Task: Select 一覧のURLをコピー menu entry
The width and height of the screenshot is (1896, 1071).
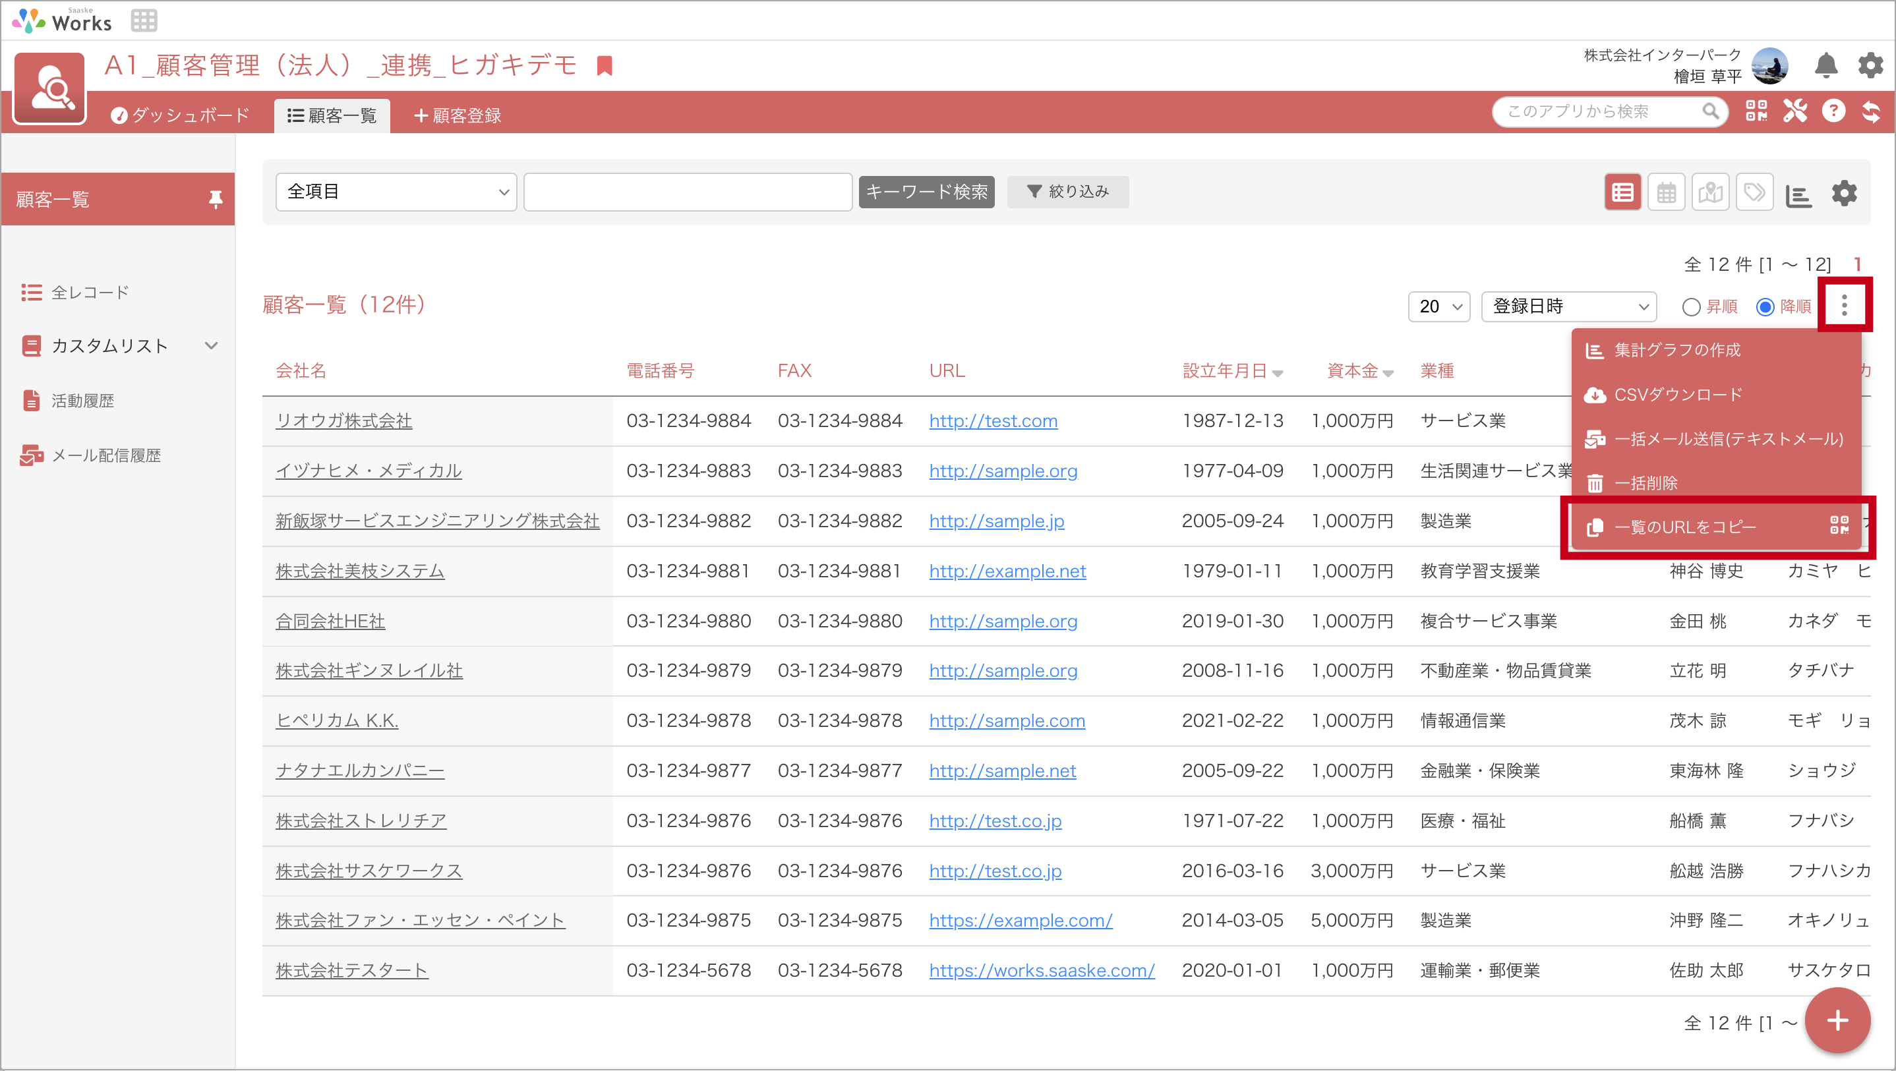Action: pyautogui.click(x=1717, y=527)
